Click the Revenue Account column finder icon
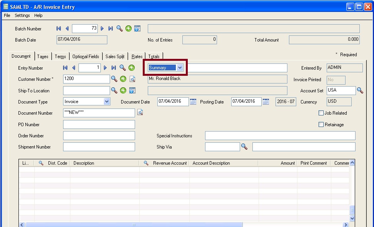 click(x=146, y=163)
